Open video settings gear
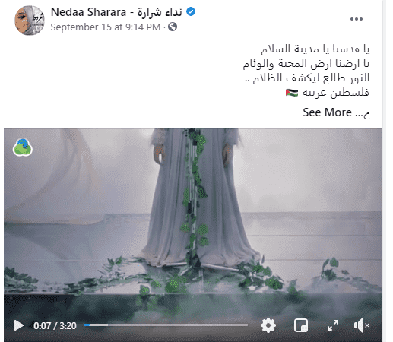Viewport: 393px width, 342px height. [268, 325]
